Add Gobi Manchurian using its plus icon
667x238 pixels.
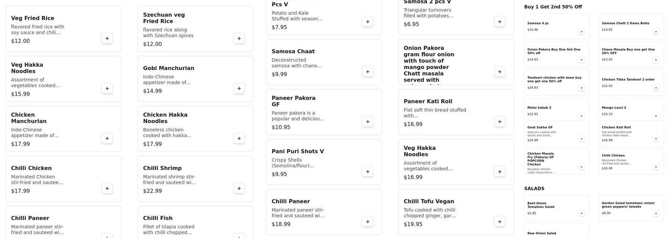pyautogui.click(x=239, y=89)
